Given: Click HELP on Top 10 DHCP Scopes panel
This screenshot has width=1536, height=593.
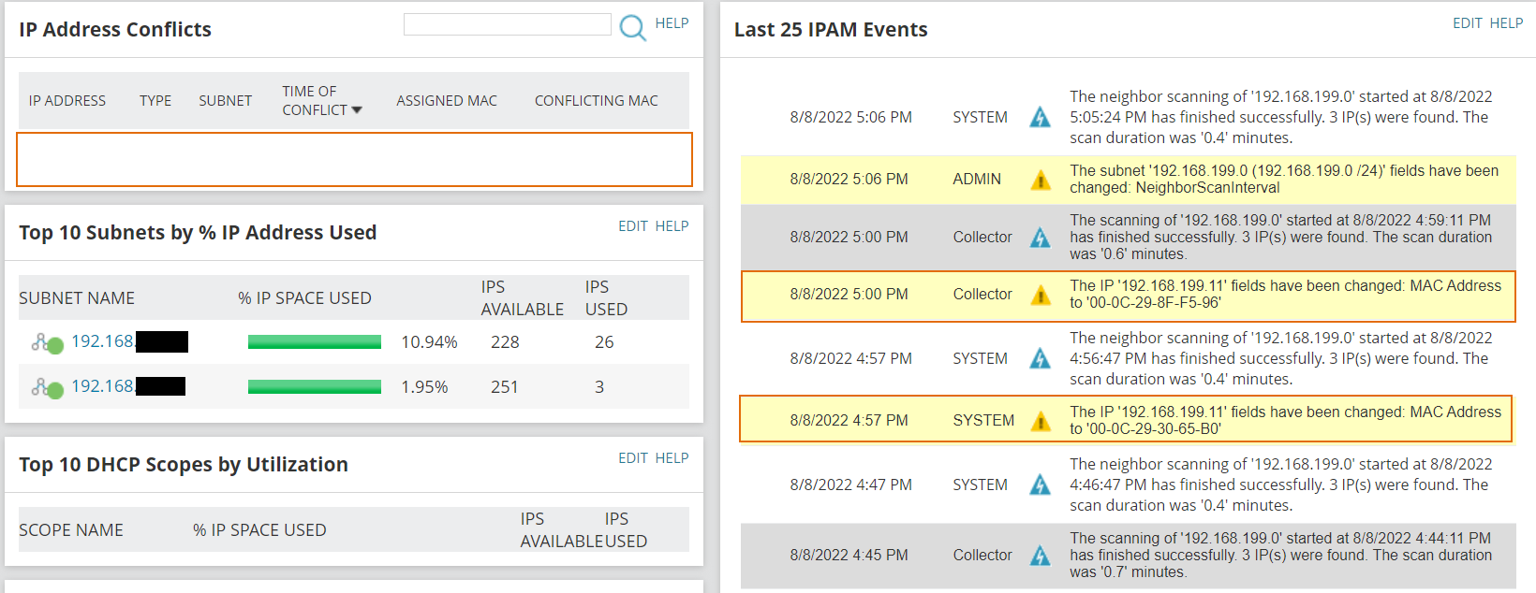Looking at the screenshot, I should (x=672, y=458).
